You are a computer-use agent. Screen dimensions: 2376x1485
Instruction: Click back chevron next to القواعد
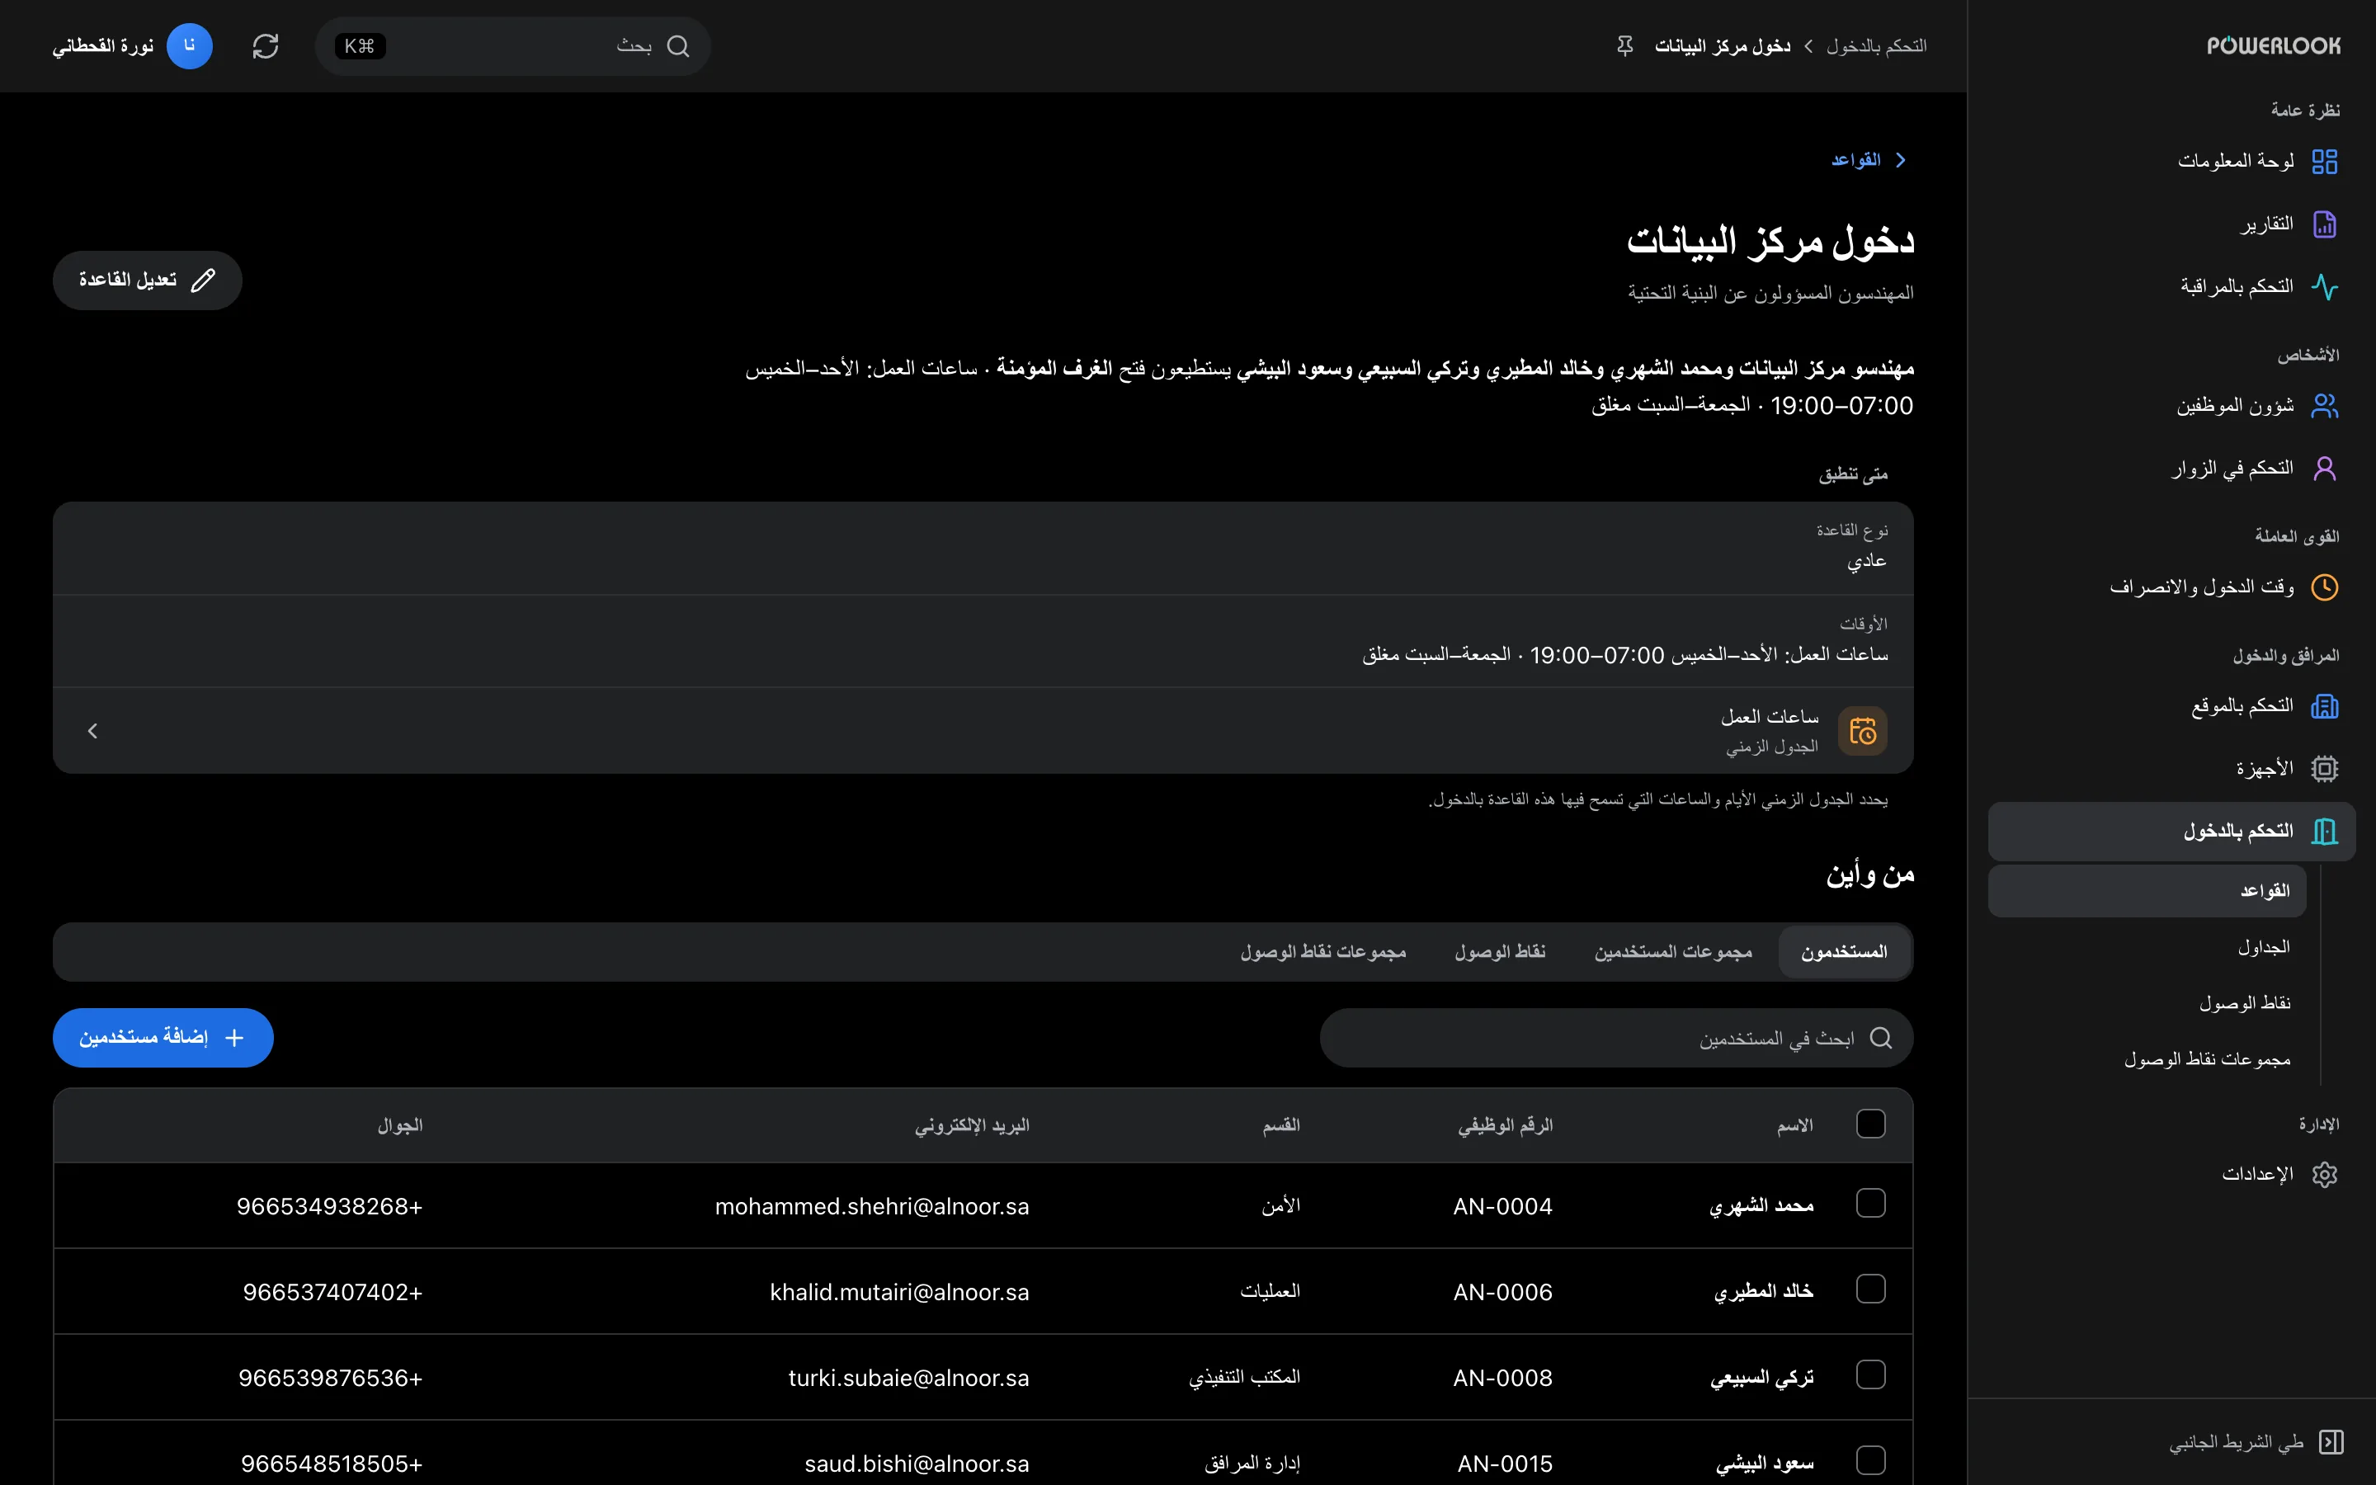[1901, 160]
